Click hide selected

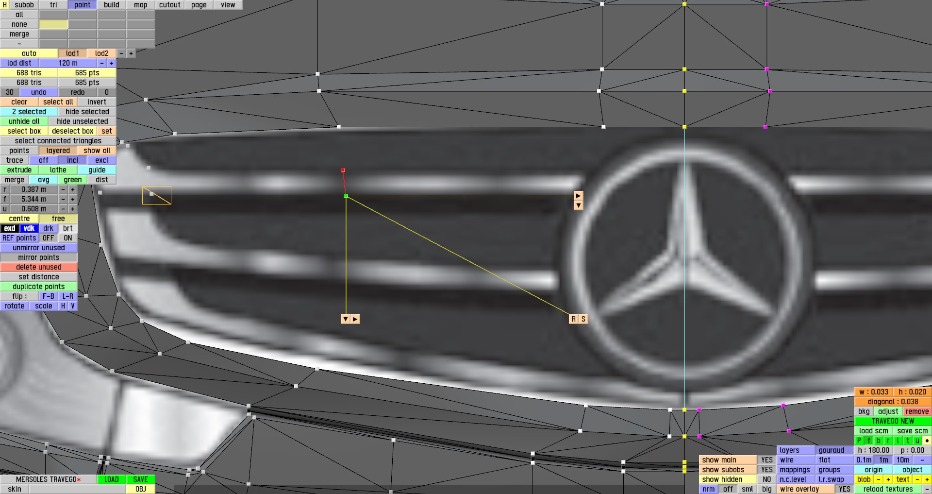(87, 112)
